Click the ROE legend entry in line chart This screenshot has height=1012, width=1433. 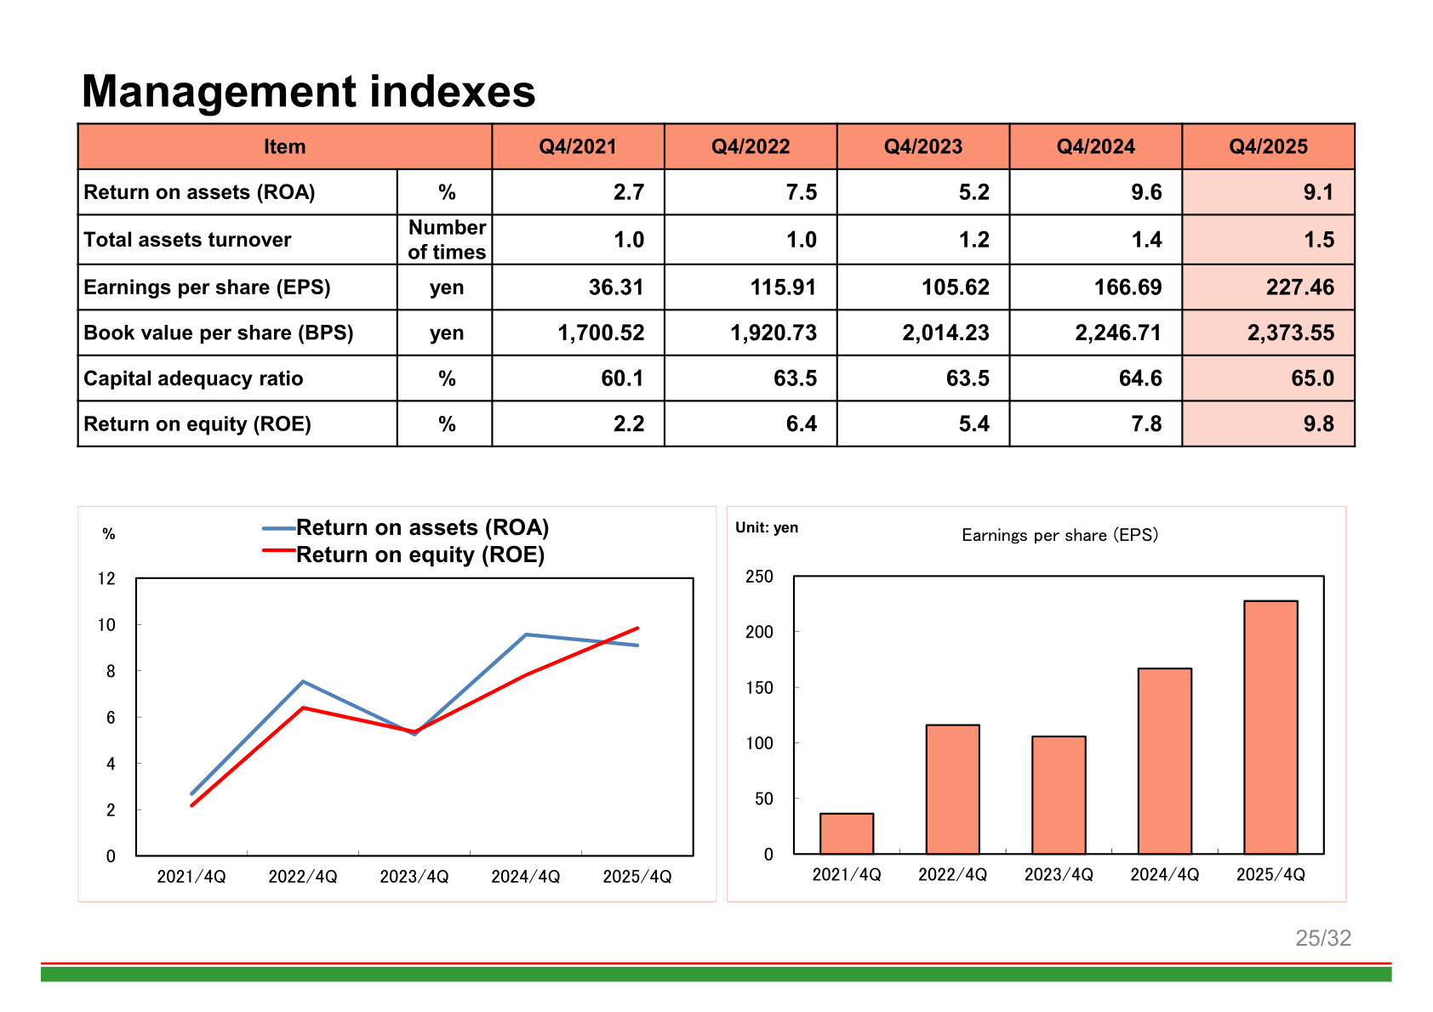pyautogui.click(x=403, y=554)
